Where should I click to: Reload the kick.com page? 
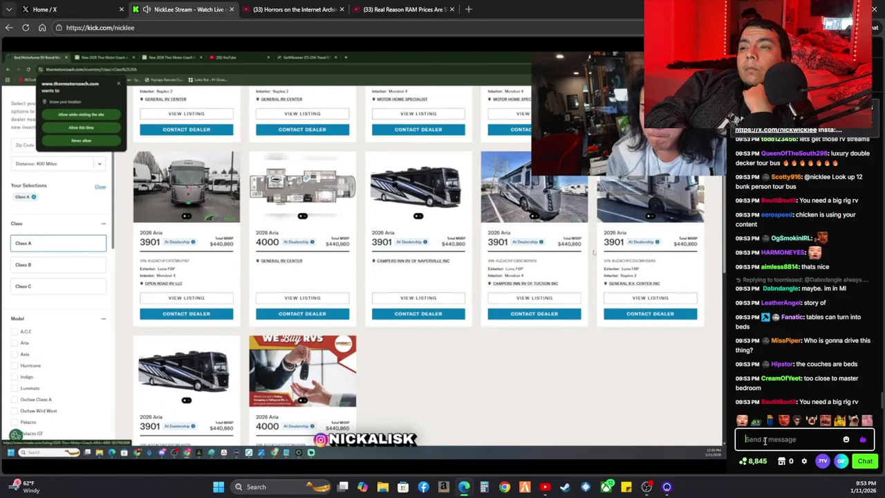26,28
